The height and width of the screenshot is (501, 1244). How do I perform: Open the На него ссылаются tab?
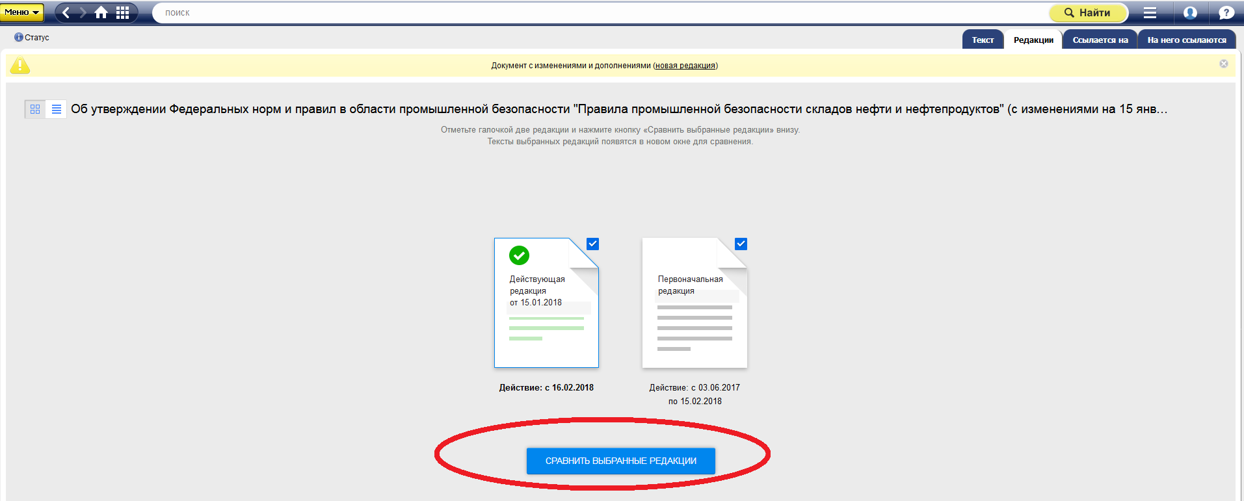pyautogui.click(x=1186, y=40)
